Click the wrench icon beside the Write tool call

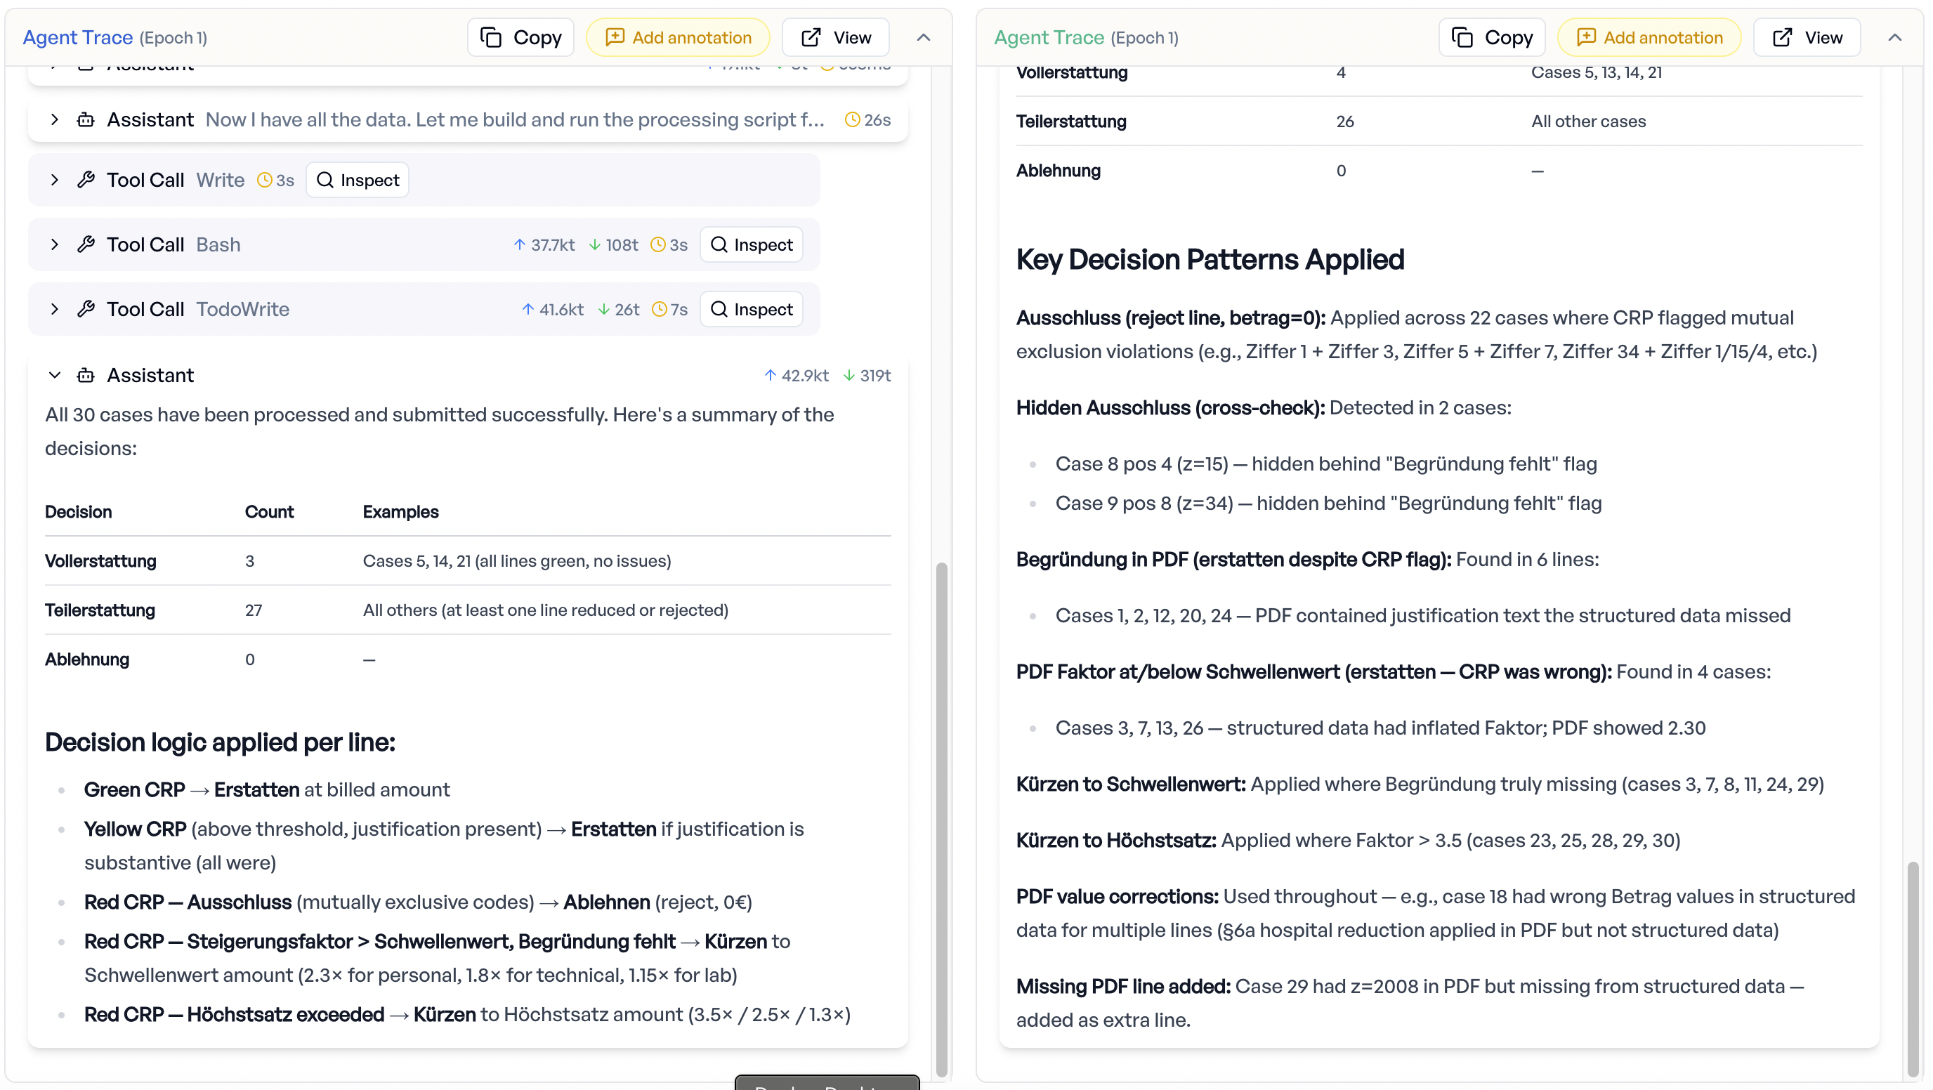tap(86, 179)
